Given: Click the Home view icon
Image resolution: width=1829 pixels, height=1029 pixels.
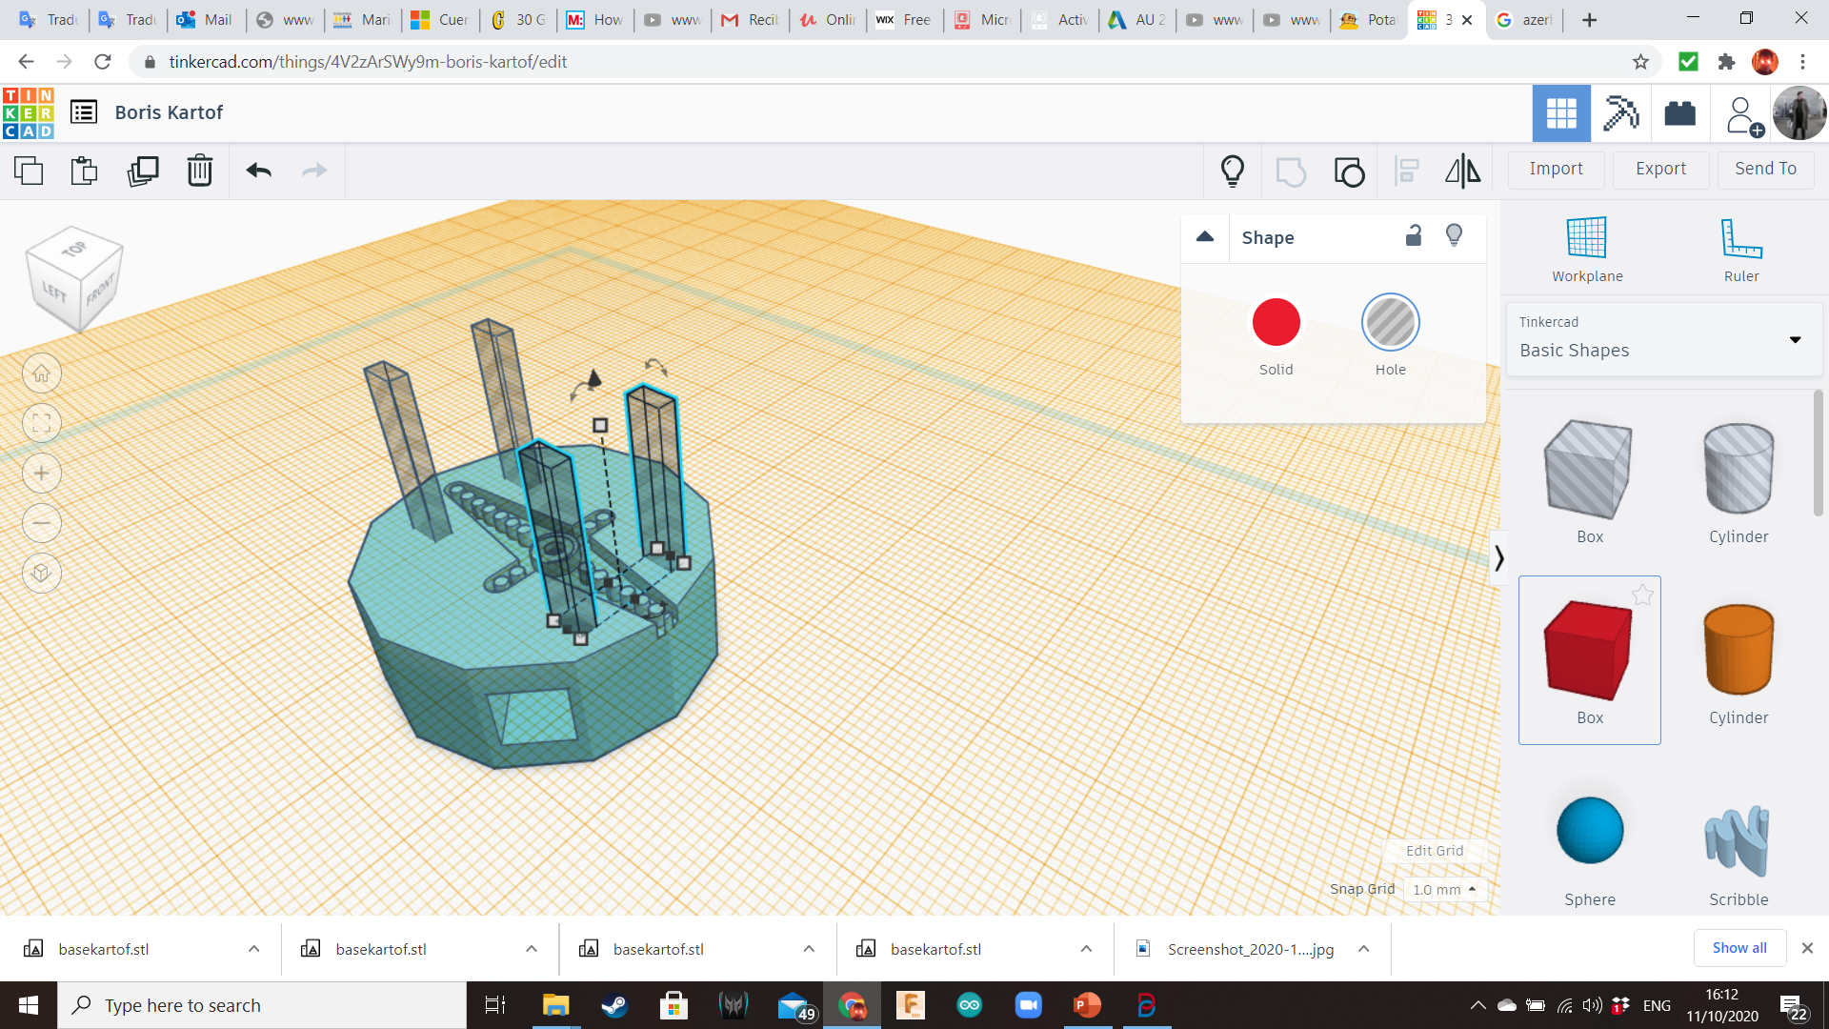Looking at the screenshot, I should [42, 373].
